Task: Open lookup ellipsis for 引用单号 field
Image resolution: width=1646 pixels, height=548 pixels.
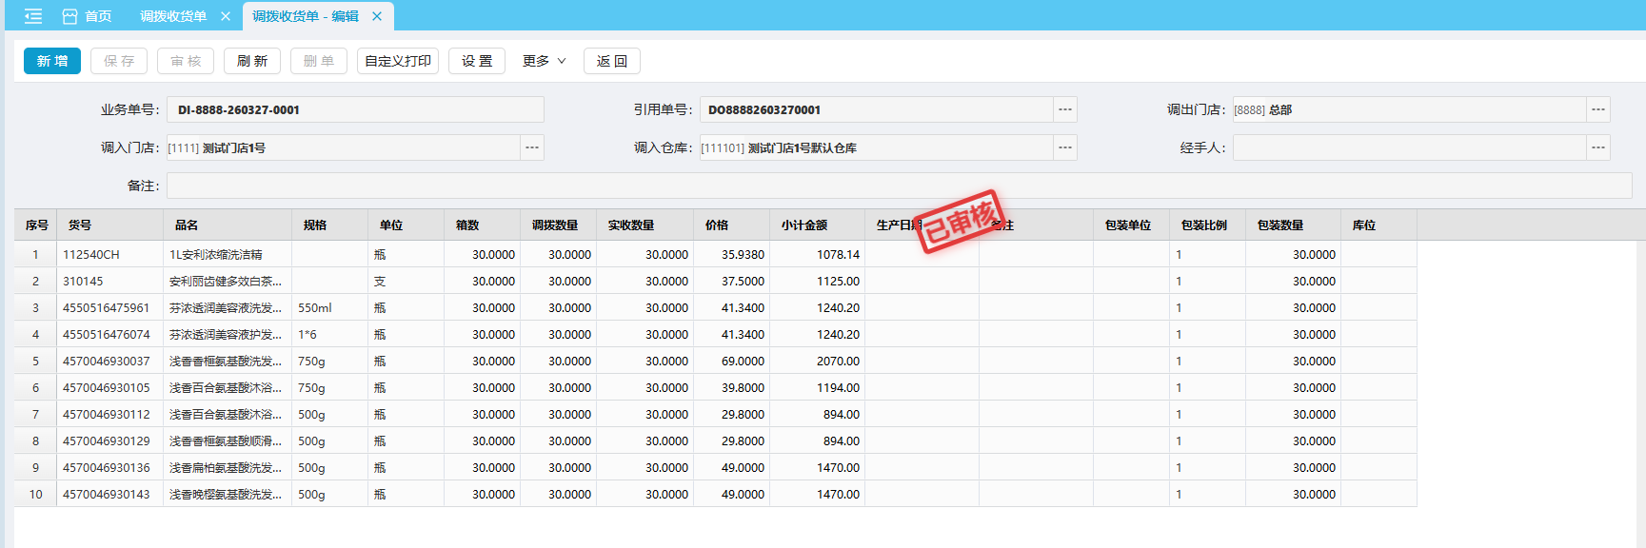Action: (1065, 109)
